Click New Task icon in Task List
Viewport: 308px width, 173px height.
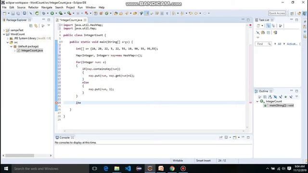(x=258, y=25)
